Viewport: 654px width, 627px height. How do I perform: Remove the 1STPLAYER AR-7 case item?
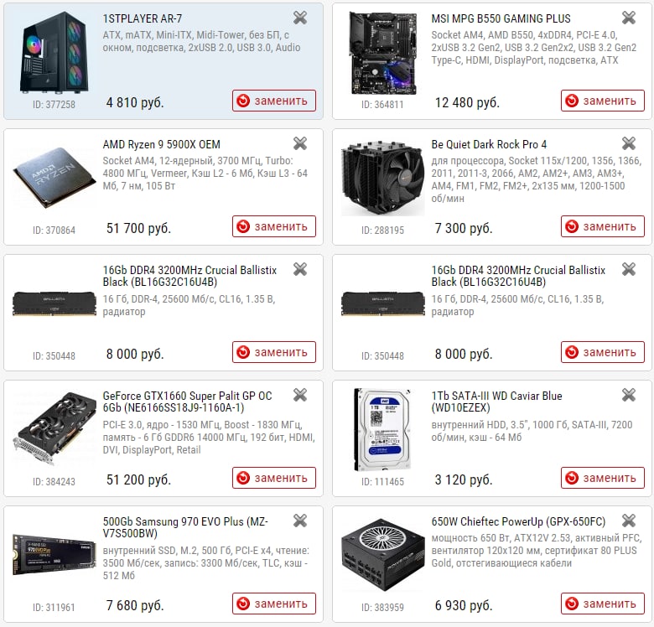click(x=300, y=18)
